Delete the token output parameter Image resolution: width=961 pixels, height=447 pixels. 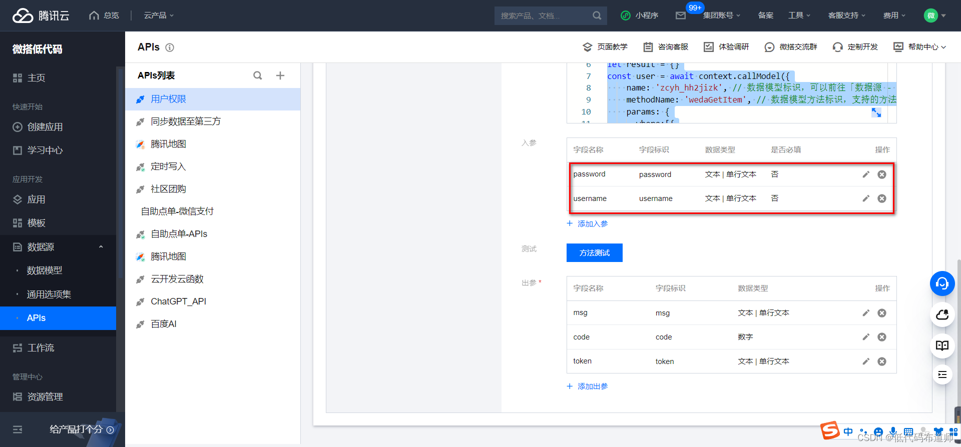(882, 361)
